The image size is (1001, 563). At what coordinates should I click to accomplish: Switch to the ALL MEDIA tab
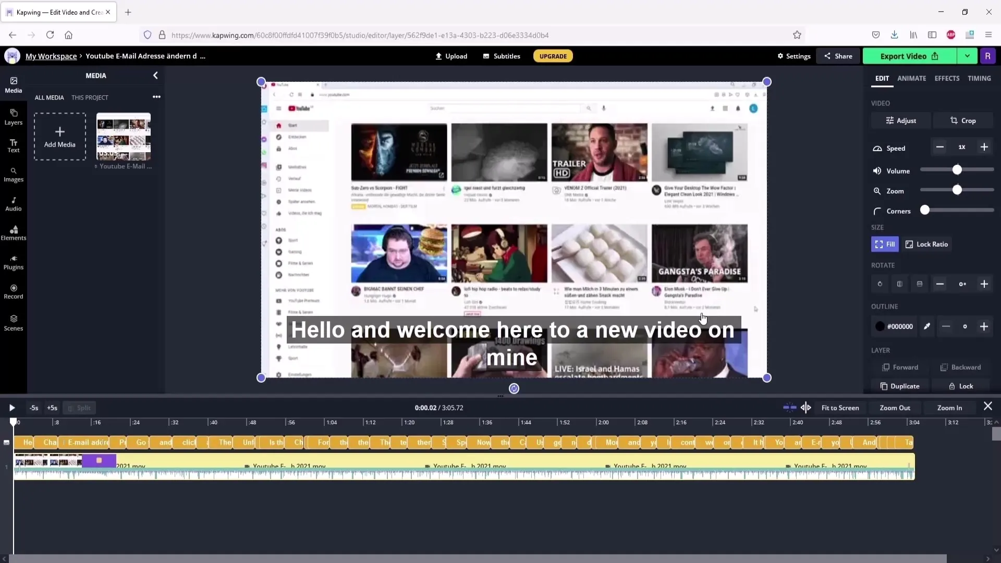(x=50, y=97)
